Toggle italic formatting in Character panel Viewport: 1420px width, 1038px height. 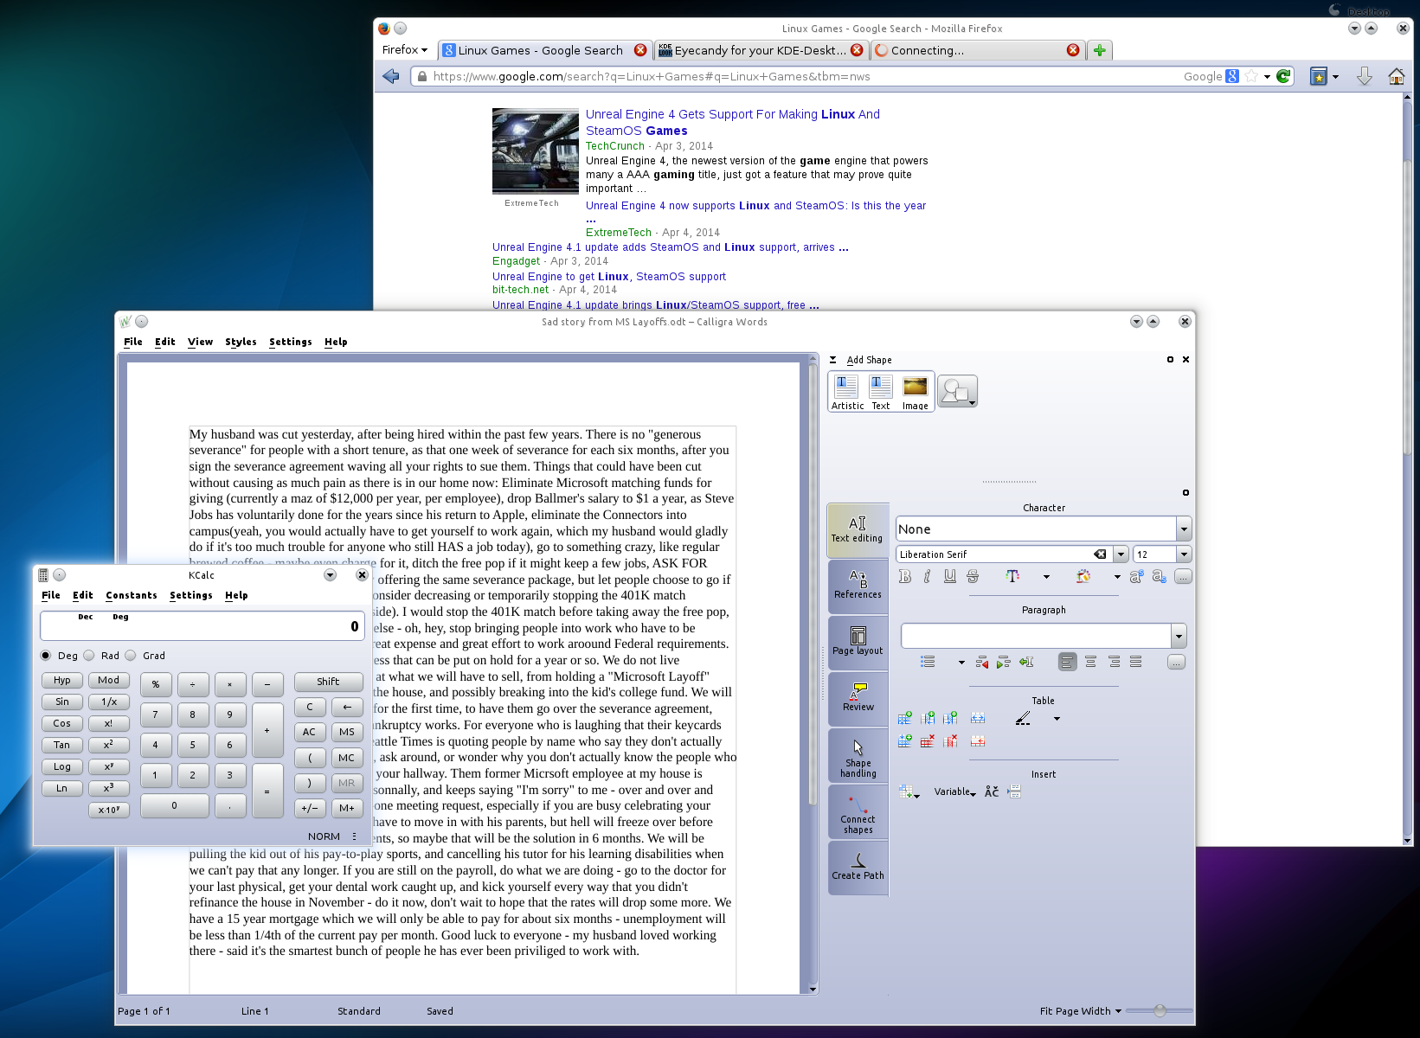click(x=927, y=576)
